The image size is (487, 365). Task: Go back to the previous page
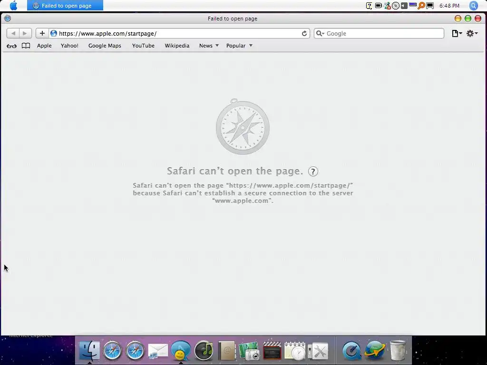coord(13,33)
